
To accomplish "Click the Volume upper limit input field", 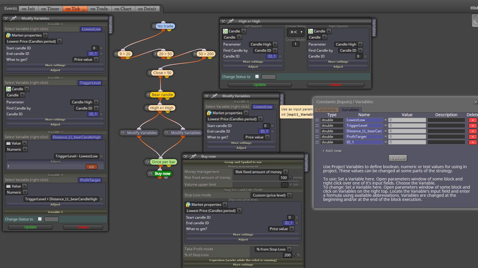I will 285,185.
